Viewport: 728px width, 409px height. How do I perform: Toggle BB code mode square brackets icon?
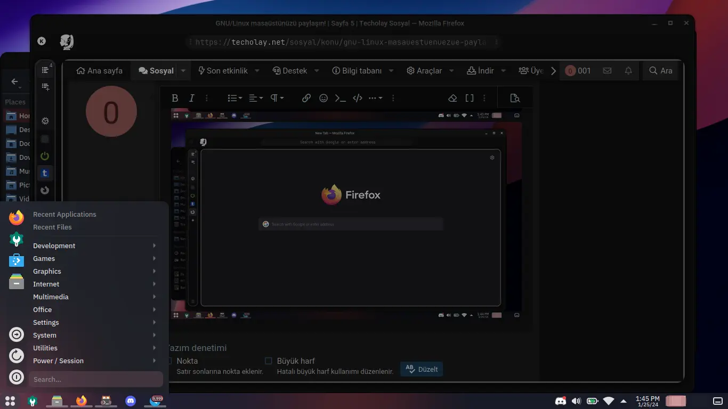470,98
